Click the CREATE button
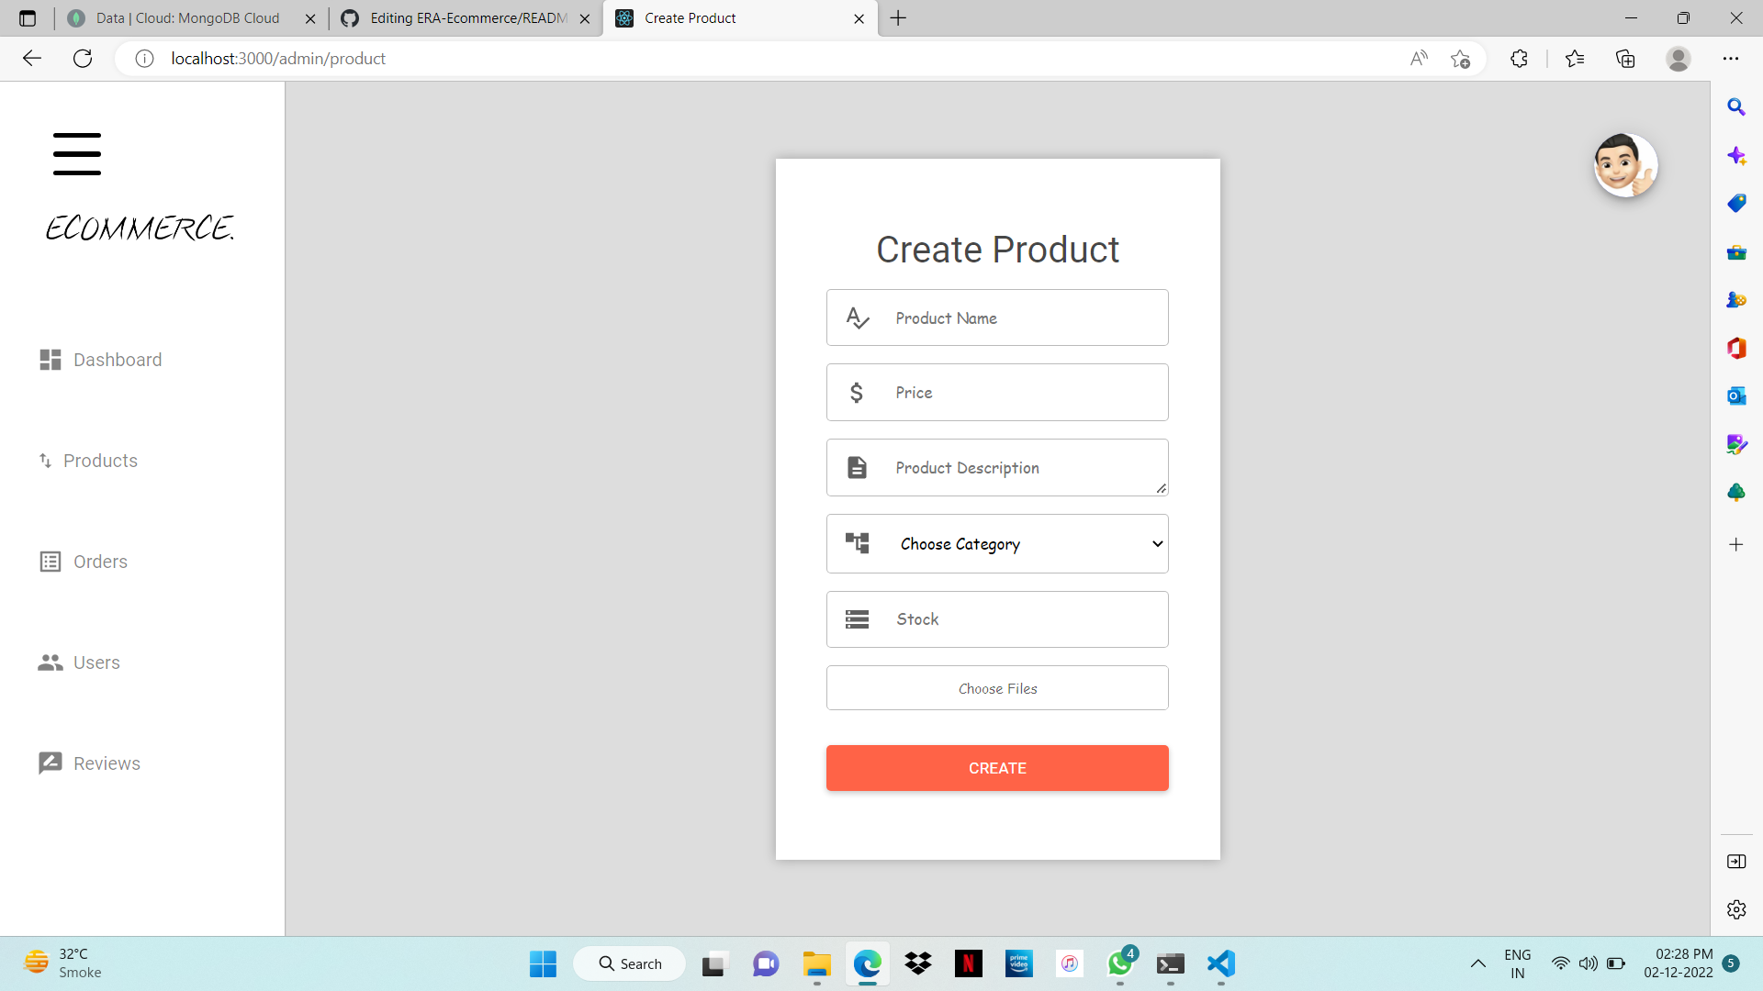Screen dimensions: 1763x991 (x=997, y=768)
